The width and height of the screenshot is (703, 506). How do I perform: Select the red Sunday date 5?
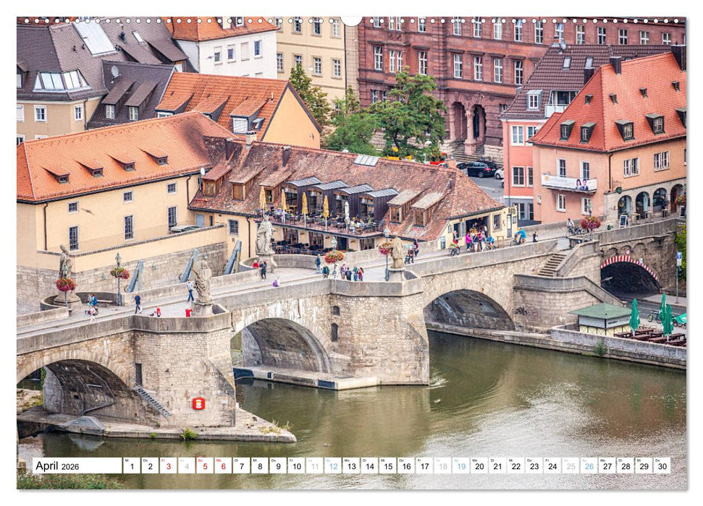205,468
